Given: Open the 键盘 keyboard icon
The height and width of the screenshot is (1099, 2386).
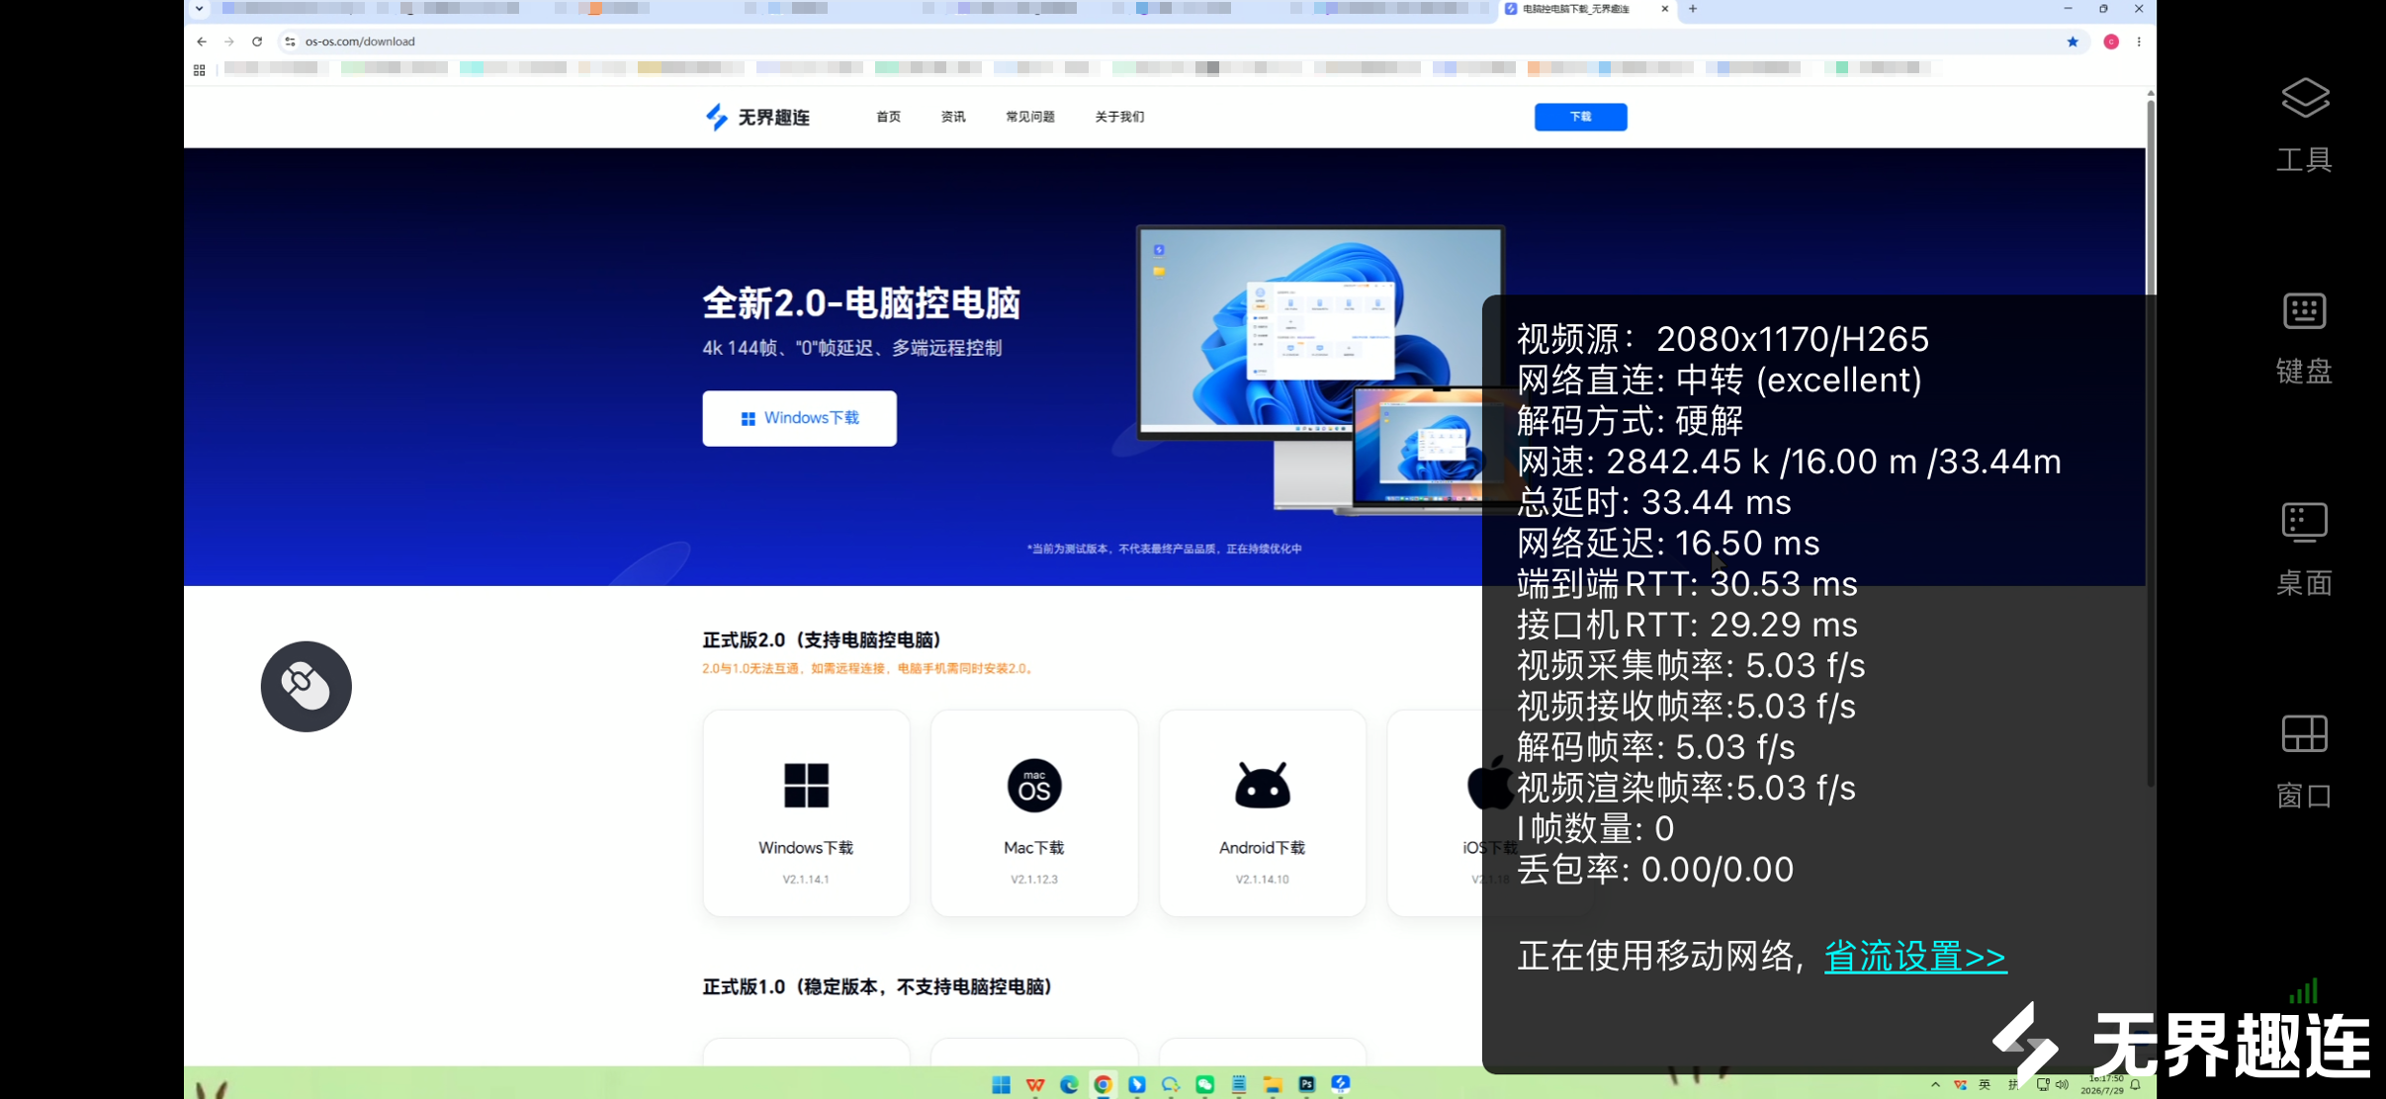Looking at the screenshot, I should tap(2305, 311).
